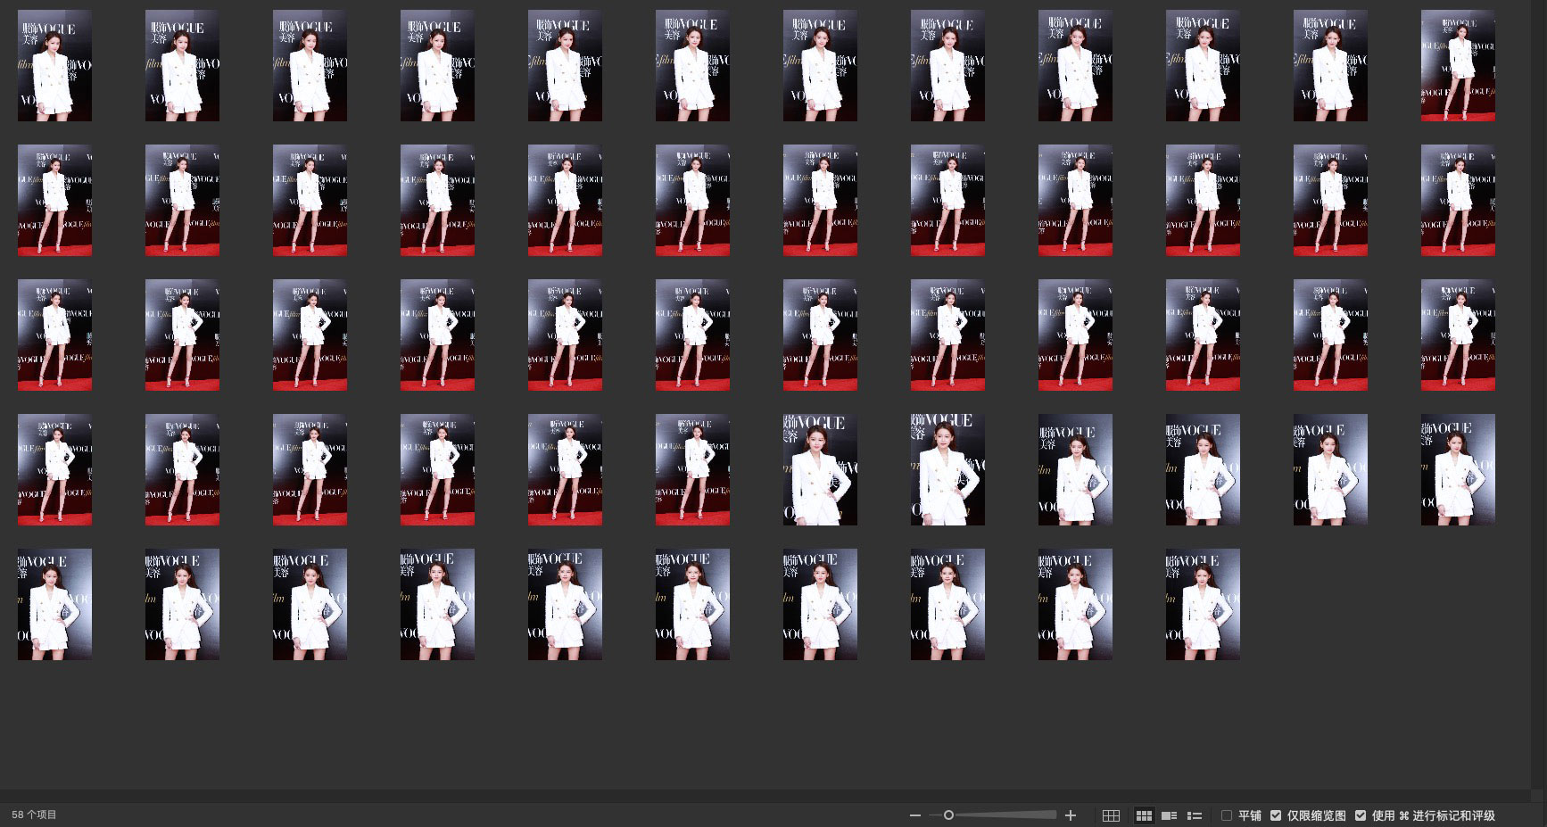Switch to thumbnail view icon
This screenshot has width=1547, height=827.
1143,815
